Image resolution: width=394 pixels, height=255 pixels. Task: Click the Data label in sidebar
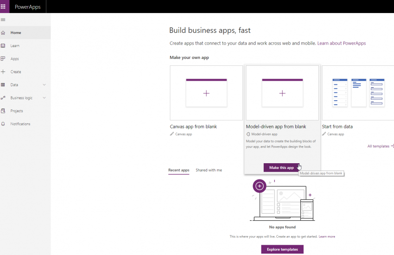pos(14,85)
